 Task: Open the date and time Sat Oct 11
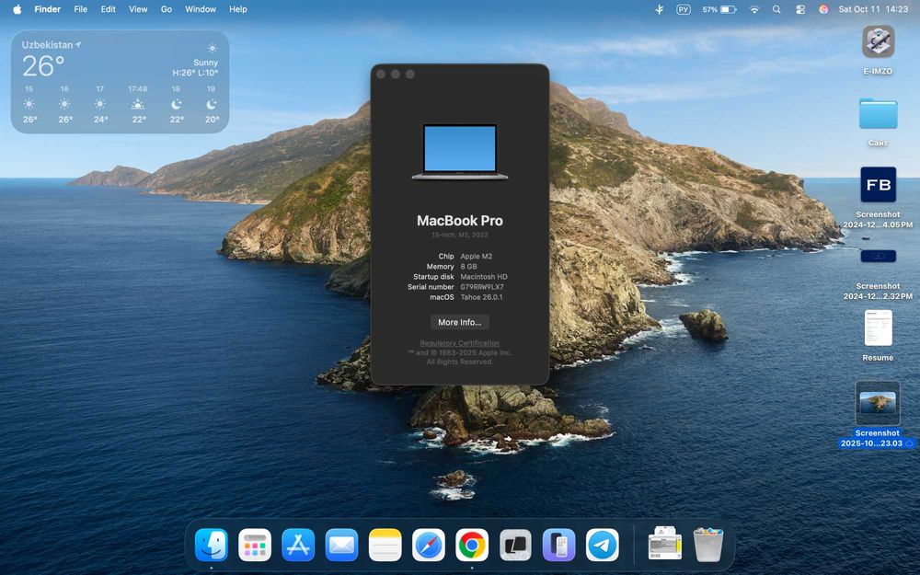point(873,9)
